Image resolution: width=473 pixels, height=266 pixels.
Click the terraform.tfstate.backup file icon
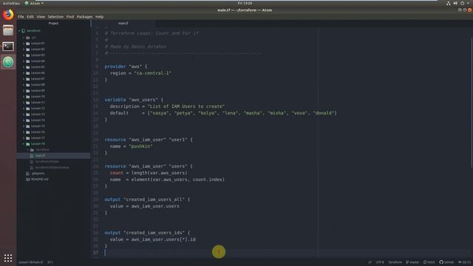click(x=32, y=168)
